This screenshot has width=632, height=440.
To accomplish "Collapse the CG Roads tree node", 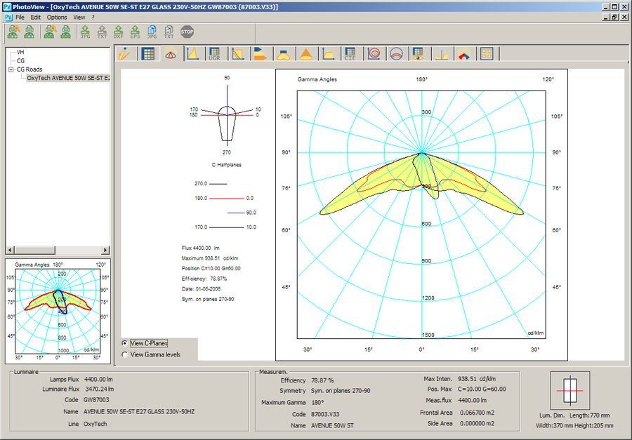I will click(x=11, y=69).
